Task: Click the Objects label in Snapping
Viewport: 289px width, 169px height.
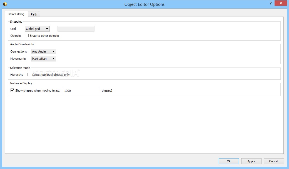Action: [16, 36]
